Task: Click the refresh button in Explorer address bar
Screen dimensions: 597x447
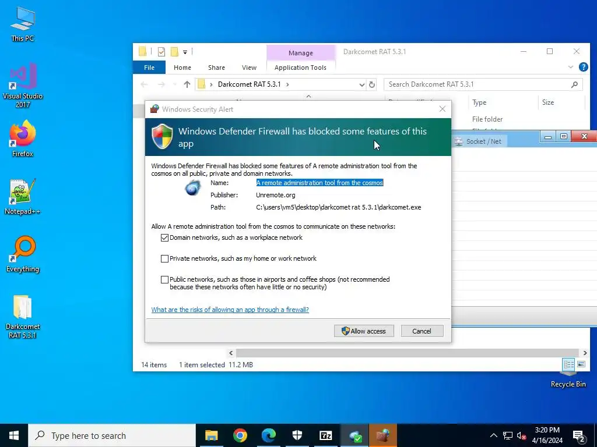Action: tap(372, 84)
